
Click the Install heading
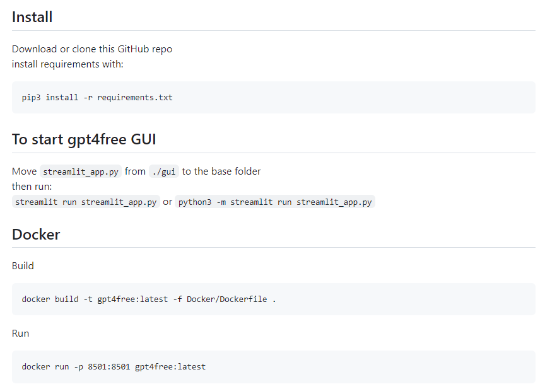[32, 17]
